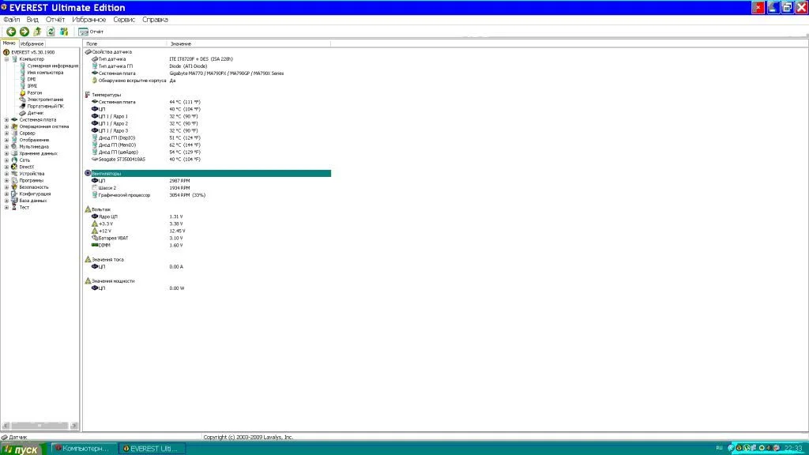The image size is (809, 455).
Task: Expand the Операционная система tree node
Action: 6,126
